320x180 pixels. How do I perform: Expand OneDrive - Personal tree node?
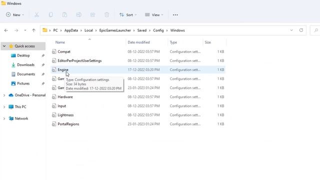click(x=4, y=95)
